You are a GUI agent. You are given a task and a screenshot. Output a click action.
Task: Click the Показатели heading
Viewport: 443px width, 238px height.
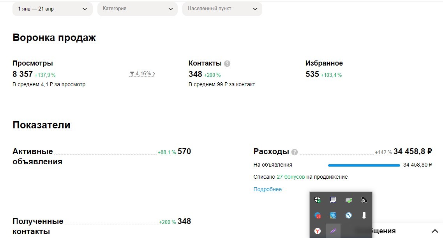(41, 125)
